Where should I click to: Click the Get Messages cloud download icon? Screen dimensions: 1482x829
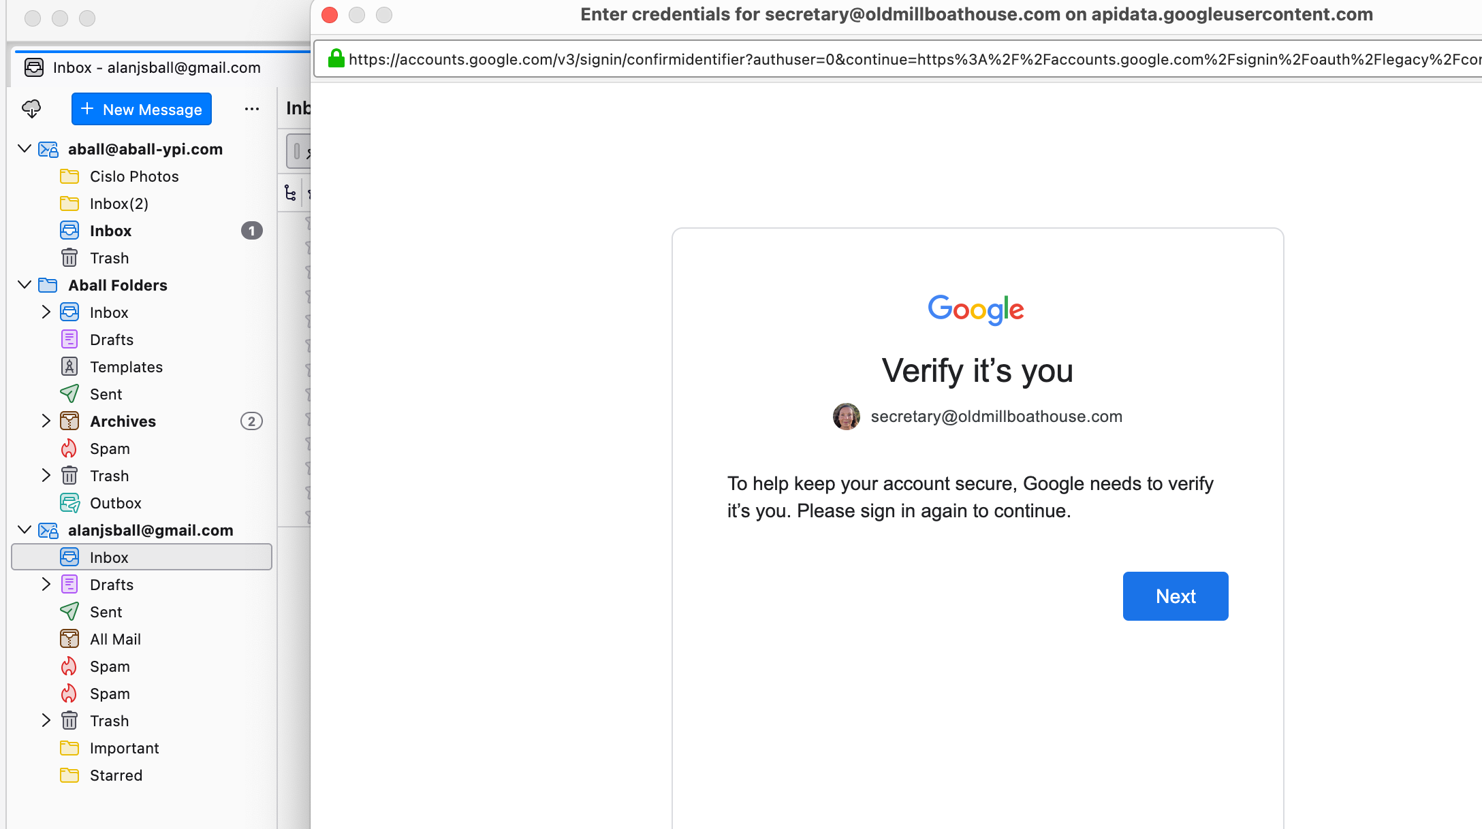click(x=31, y=109)
